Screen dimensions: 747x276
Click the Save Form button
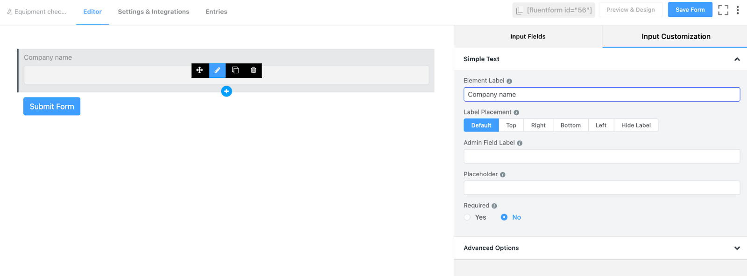pos(690,10)
